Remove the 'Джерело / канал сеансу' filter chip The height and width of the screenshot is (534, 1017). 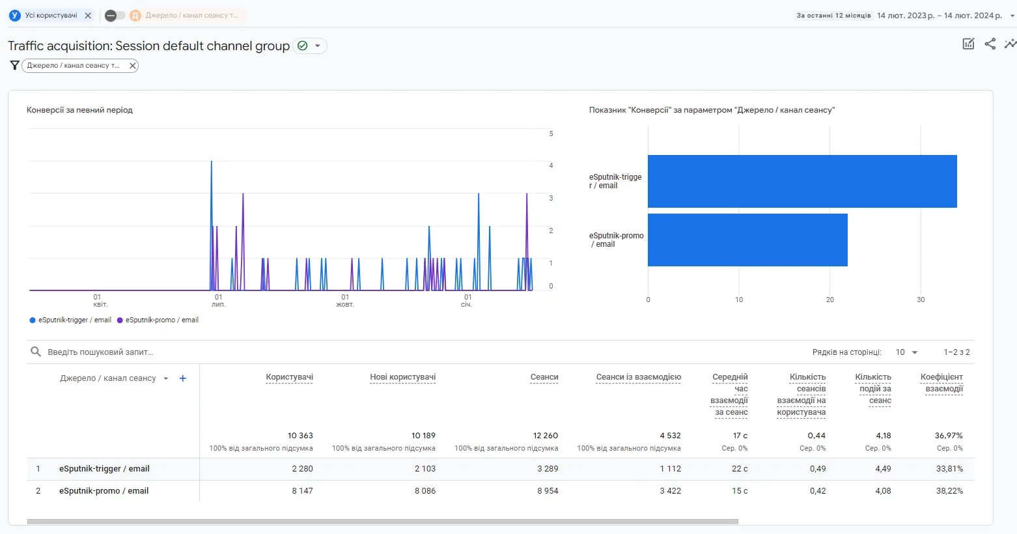point(132,65)
